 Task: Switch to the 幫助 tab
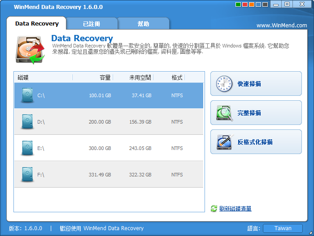point(143,24)
